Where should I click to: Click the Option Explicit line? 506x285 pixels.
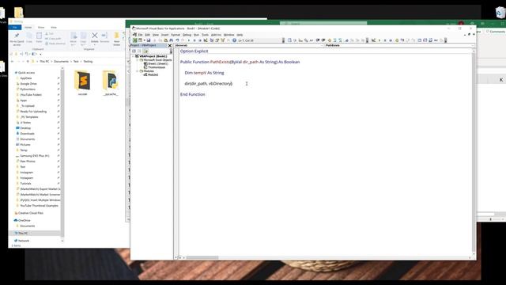coord(194,51)
